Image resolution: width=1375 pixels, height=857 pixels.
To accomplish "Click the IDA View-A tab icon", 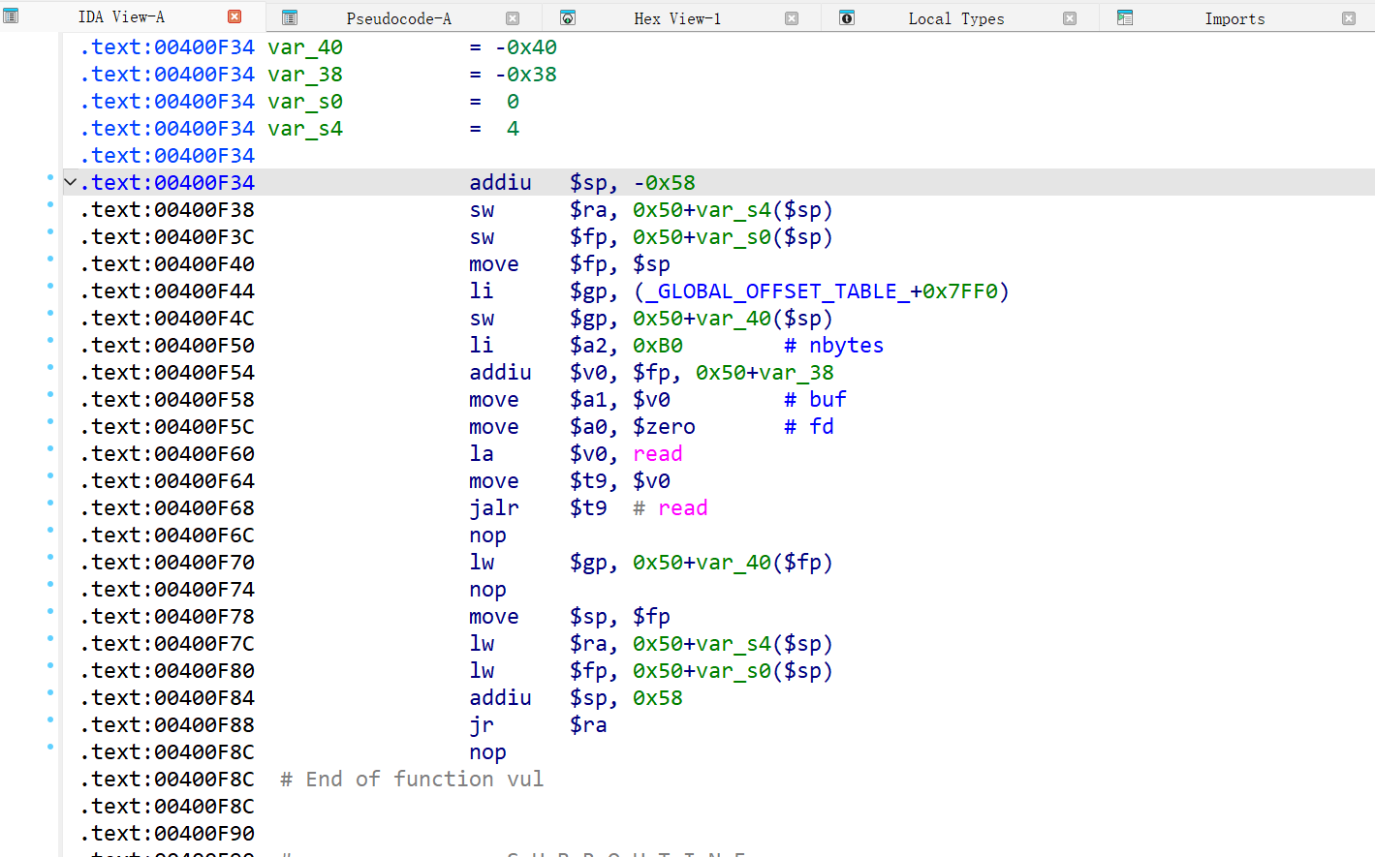I will pyautogui.click(x=11, y=16).
